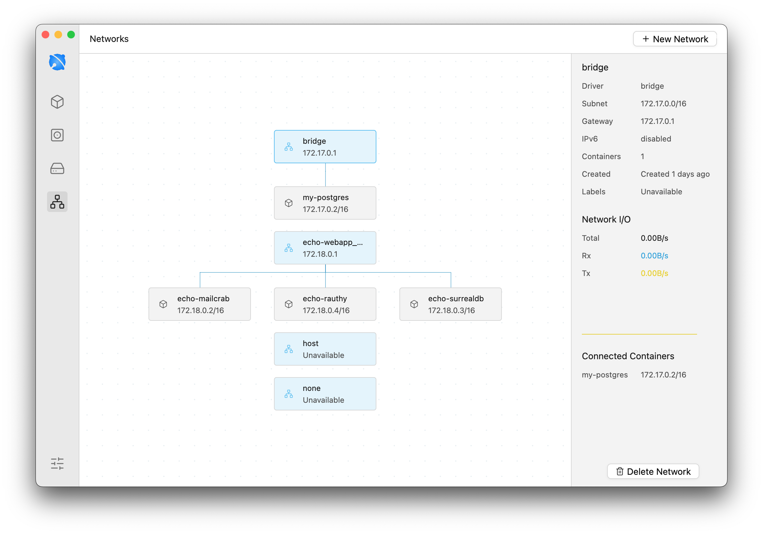Open the Containers section in the sidebar

(57, 102)
